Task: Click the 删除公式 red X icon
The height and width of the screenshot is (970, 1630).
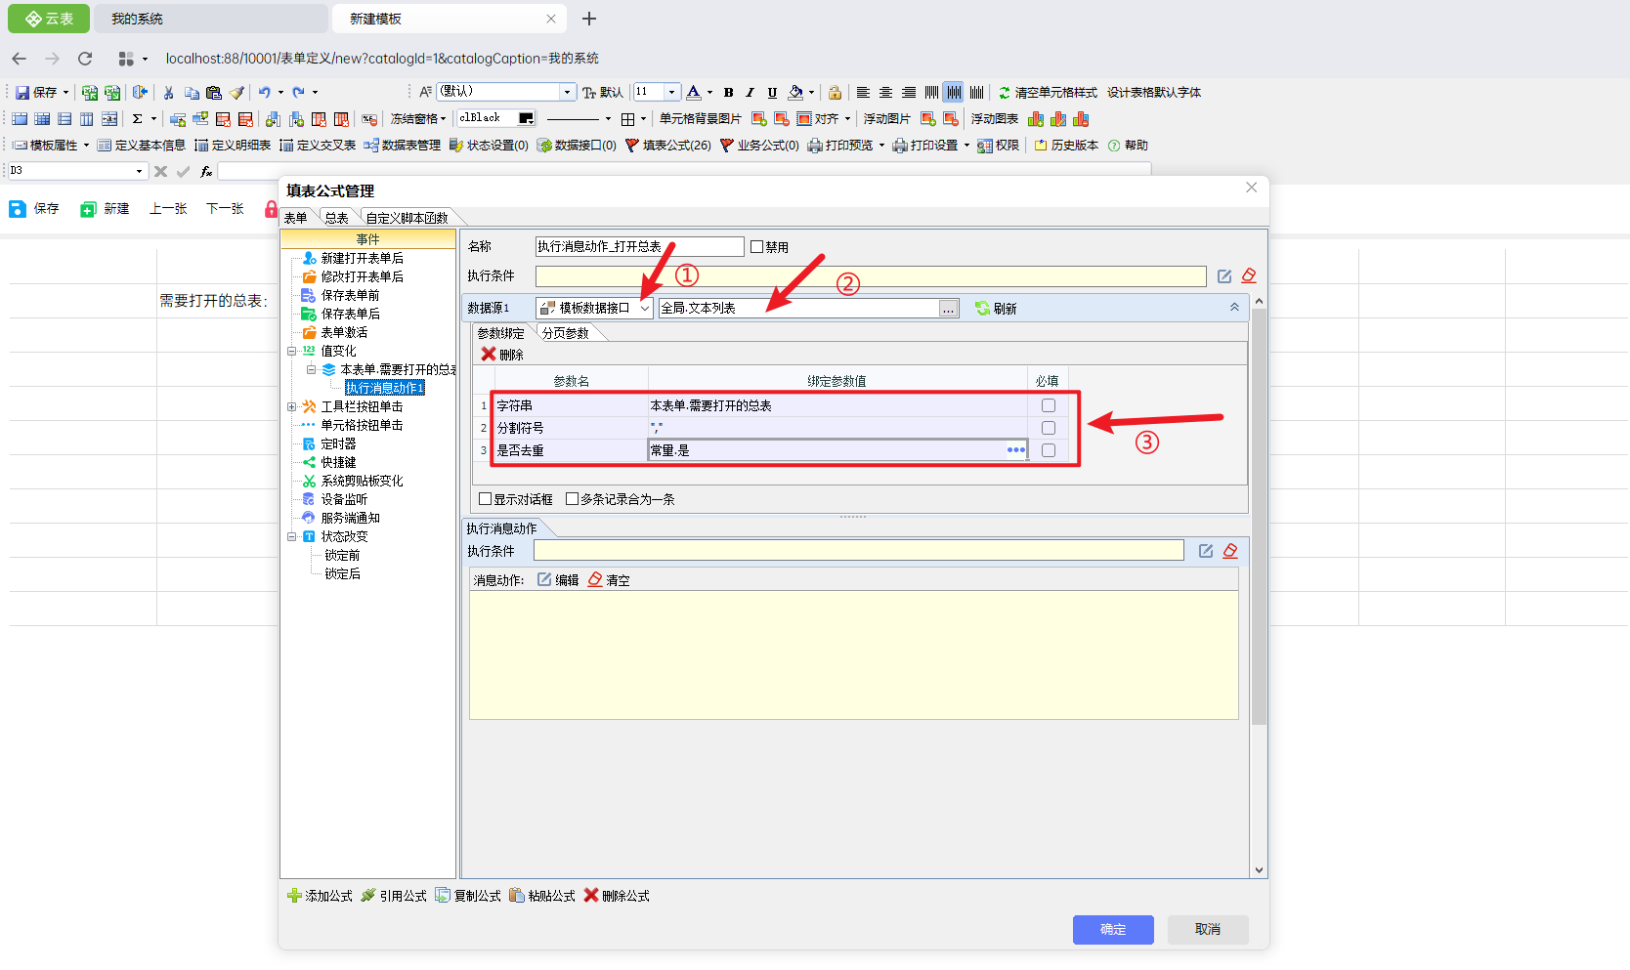Action: 591,896
